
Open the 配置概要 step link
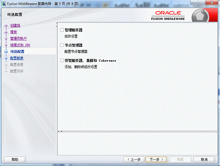tap(17, 58)
